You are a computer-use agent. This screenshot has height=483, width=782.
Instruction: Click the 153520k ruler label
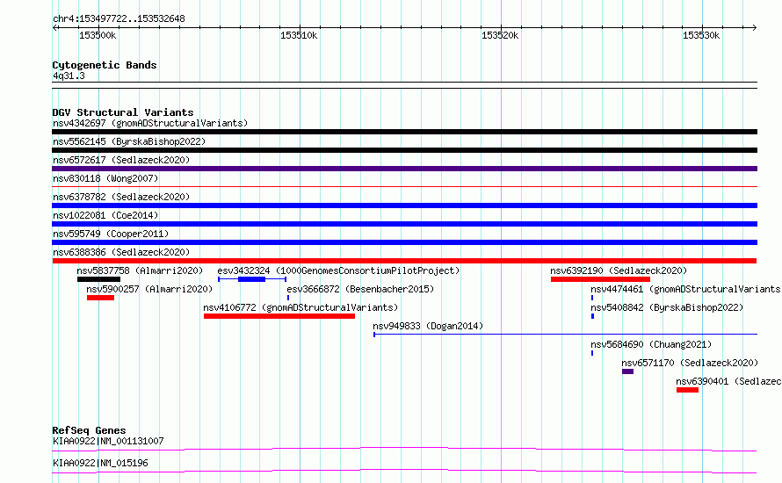tap(500, 35)
